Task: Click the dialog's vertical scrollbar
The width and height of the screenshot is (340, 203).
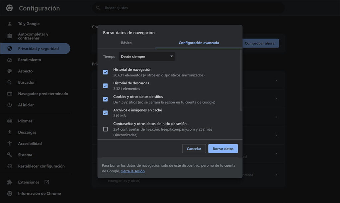Action: pos(241,80)
